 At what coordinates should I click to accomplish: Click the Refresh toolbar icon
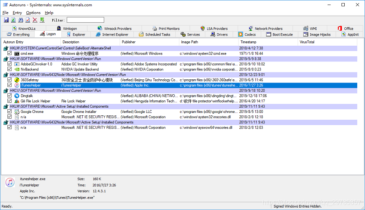pyautogui.click(x=13, y=20)
